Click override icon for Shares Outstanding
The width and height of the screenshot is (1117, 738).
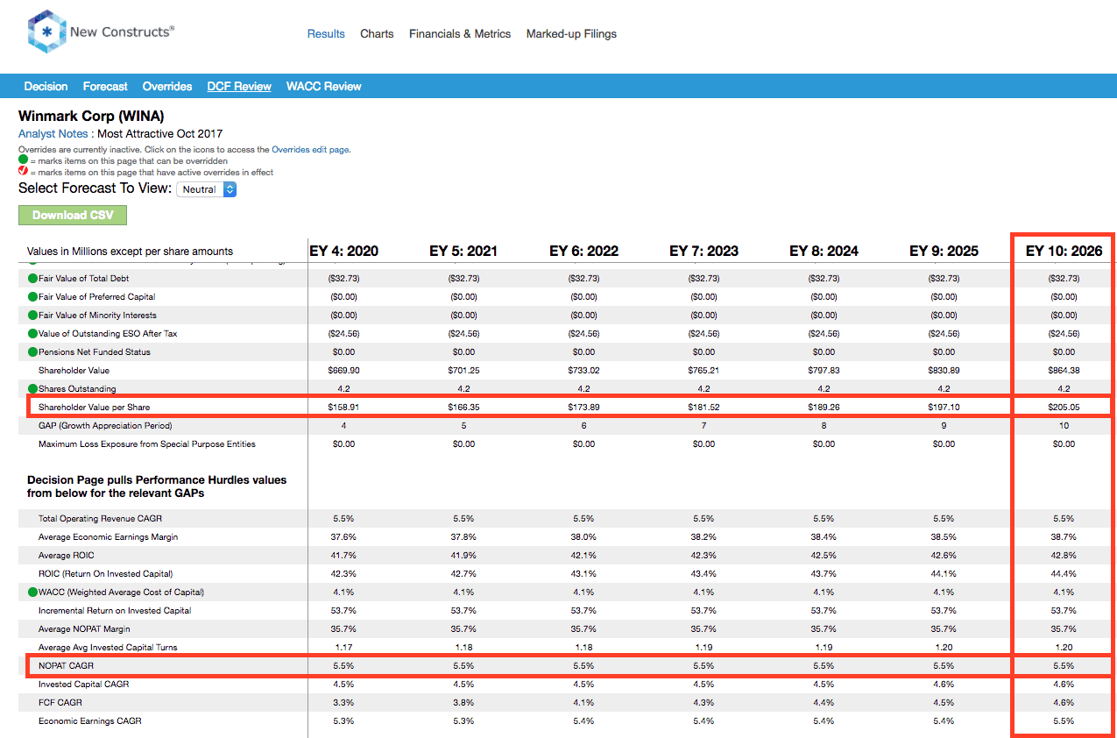click(32, 388)
